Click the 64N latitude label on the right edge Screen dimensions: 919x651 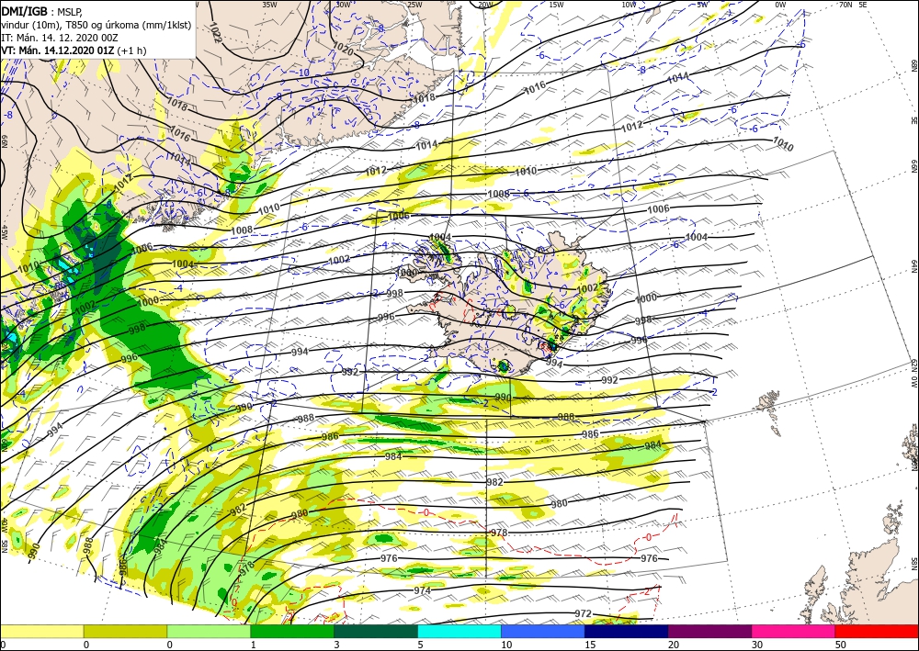(913, 266)
